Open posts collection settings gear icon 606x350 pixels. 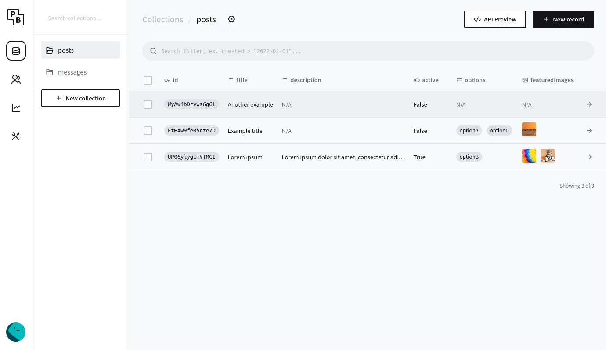point(231,19)
